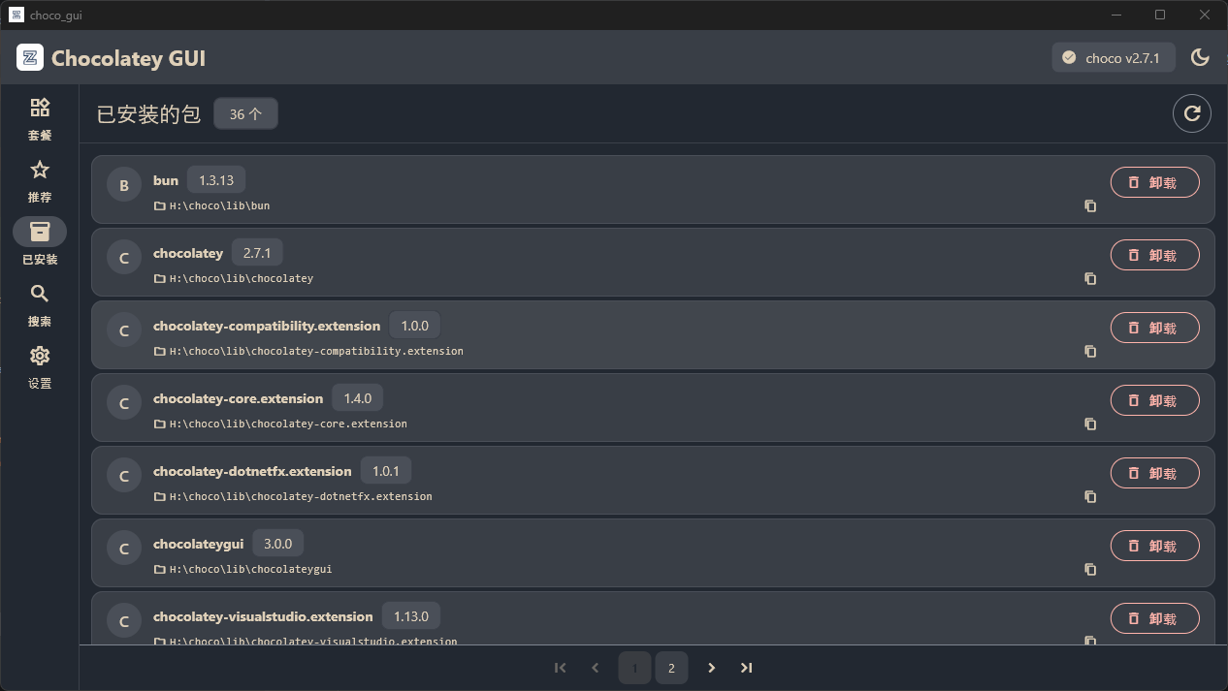Click version 1.0.0 badge
This screenshot has height=691, width=1228.
(414, 326)
